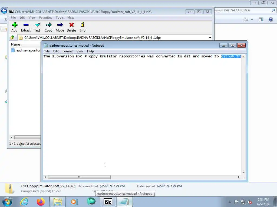Click the Explorer search magnifier icon
277x207 pixels.
coord(273,10)
